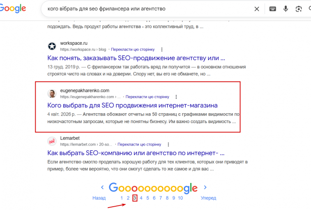Open three-dot menu for Lemarbet result
This screenshot has height=210, width=311.
[x=168, y=144]
